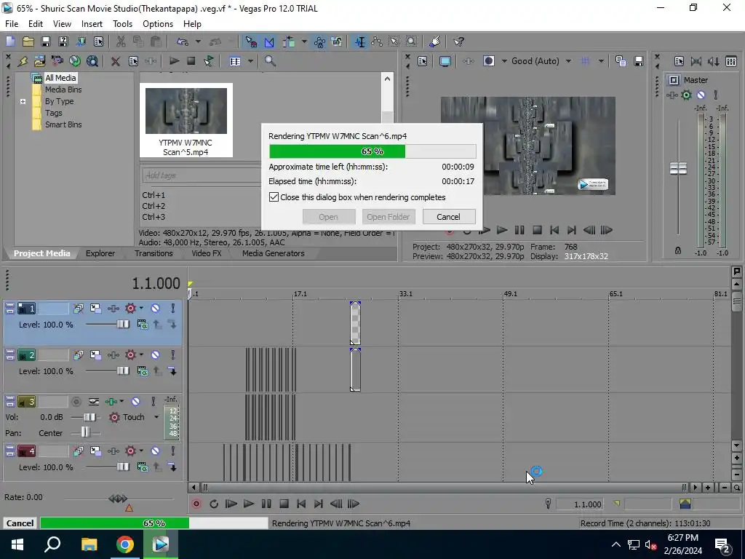
Task: Click the Capture Video camera icon
Action: tap(57, 61)
